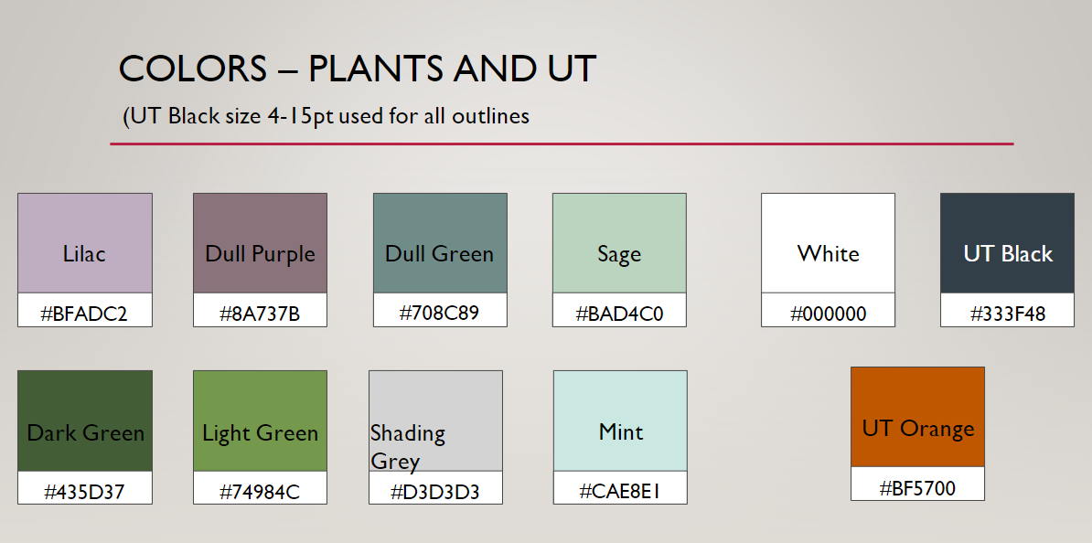
Task: Select the UT Orange color swatch
Action: click(918, 417)
